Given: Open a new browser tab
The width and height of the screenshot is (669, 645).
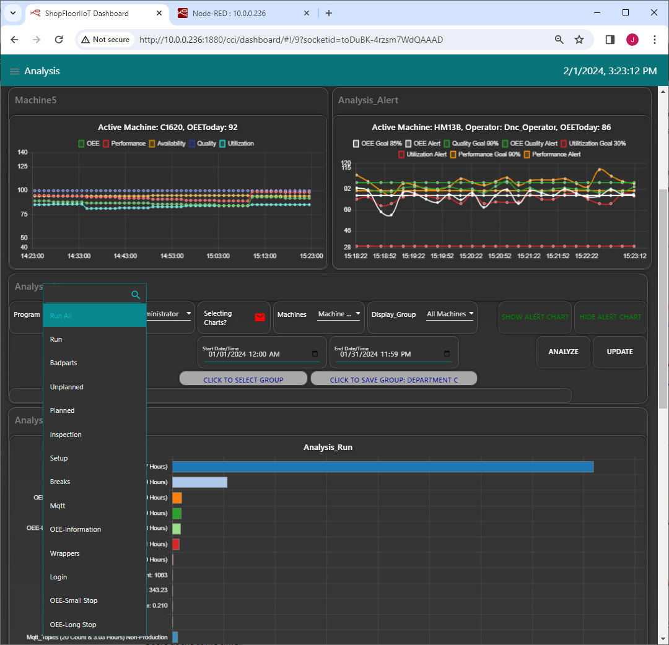Looking at the screenshot, I should pyautogui.click(x=328, y=13).
